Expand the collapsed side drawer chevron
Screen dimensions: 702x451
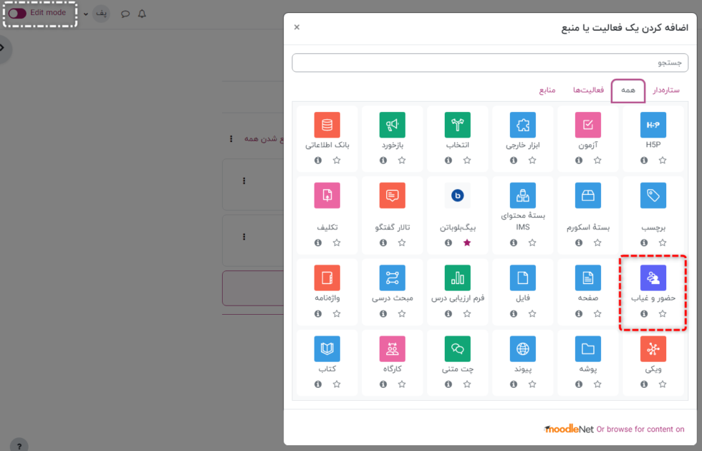point(2,48)
